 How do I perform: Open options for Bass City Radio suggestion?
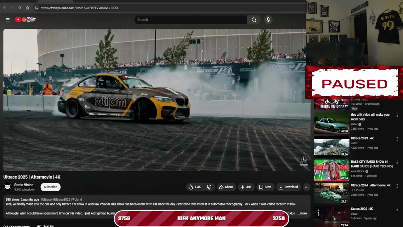click(x=397, y=162)
